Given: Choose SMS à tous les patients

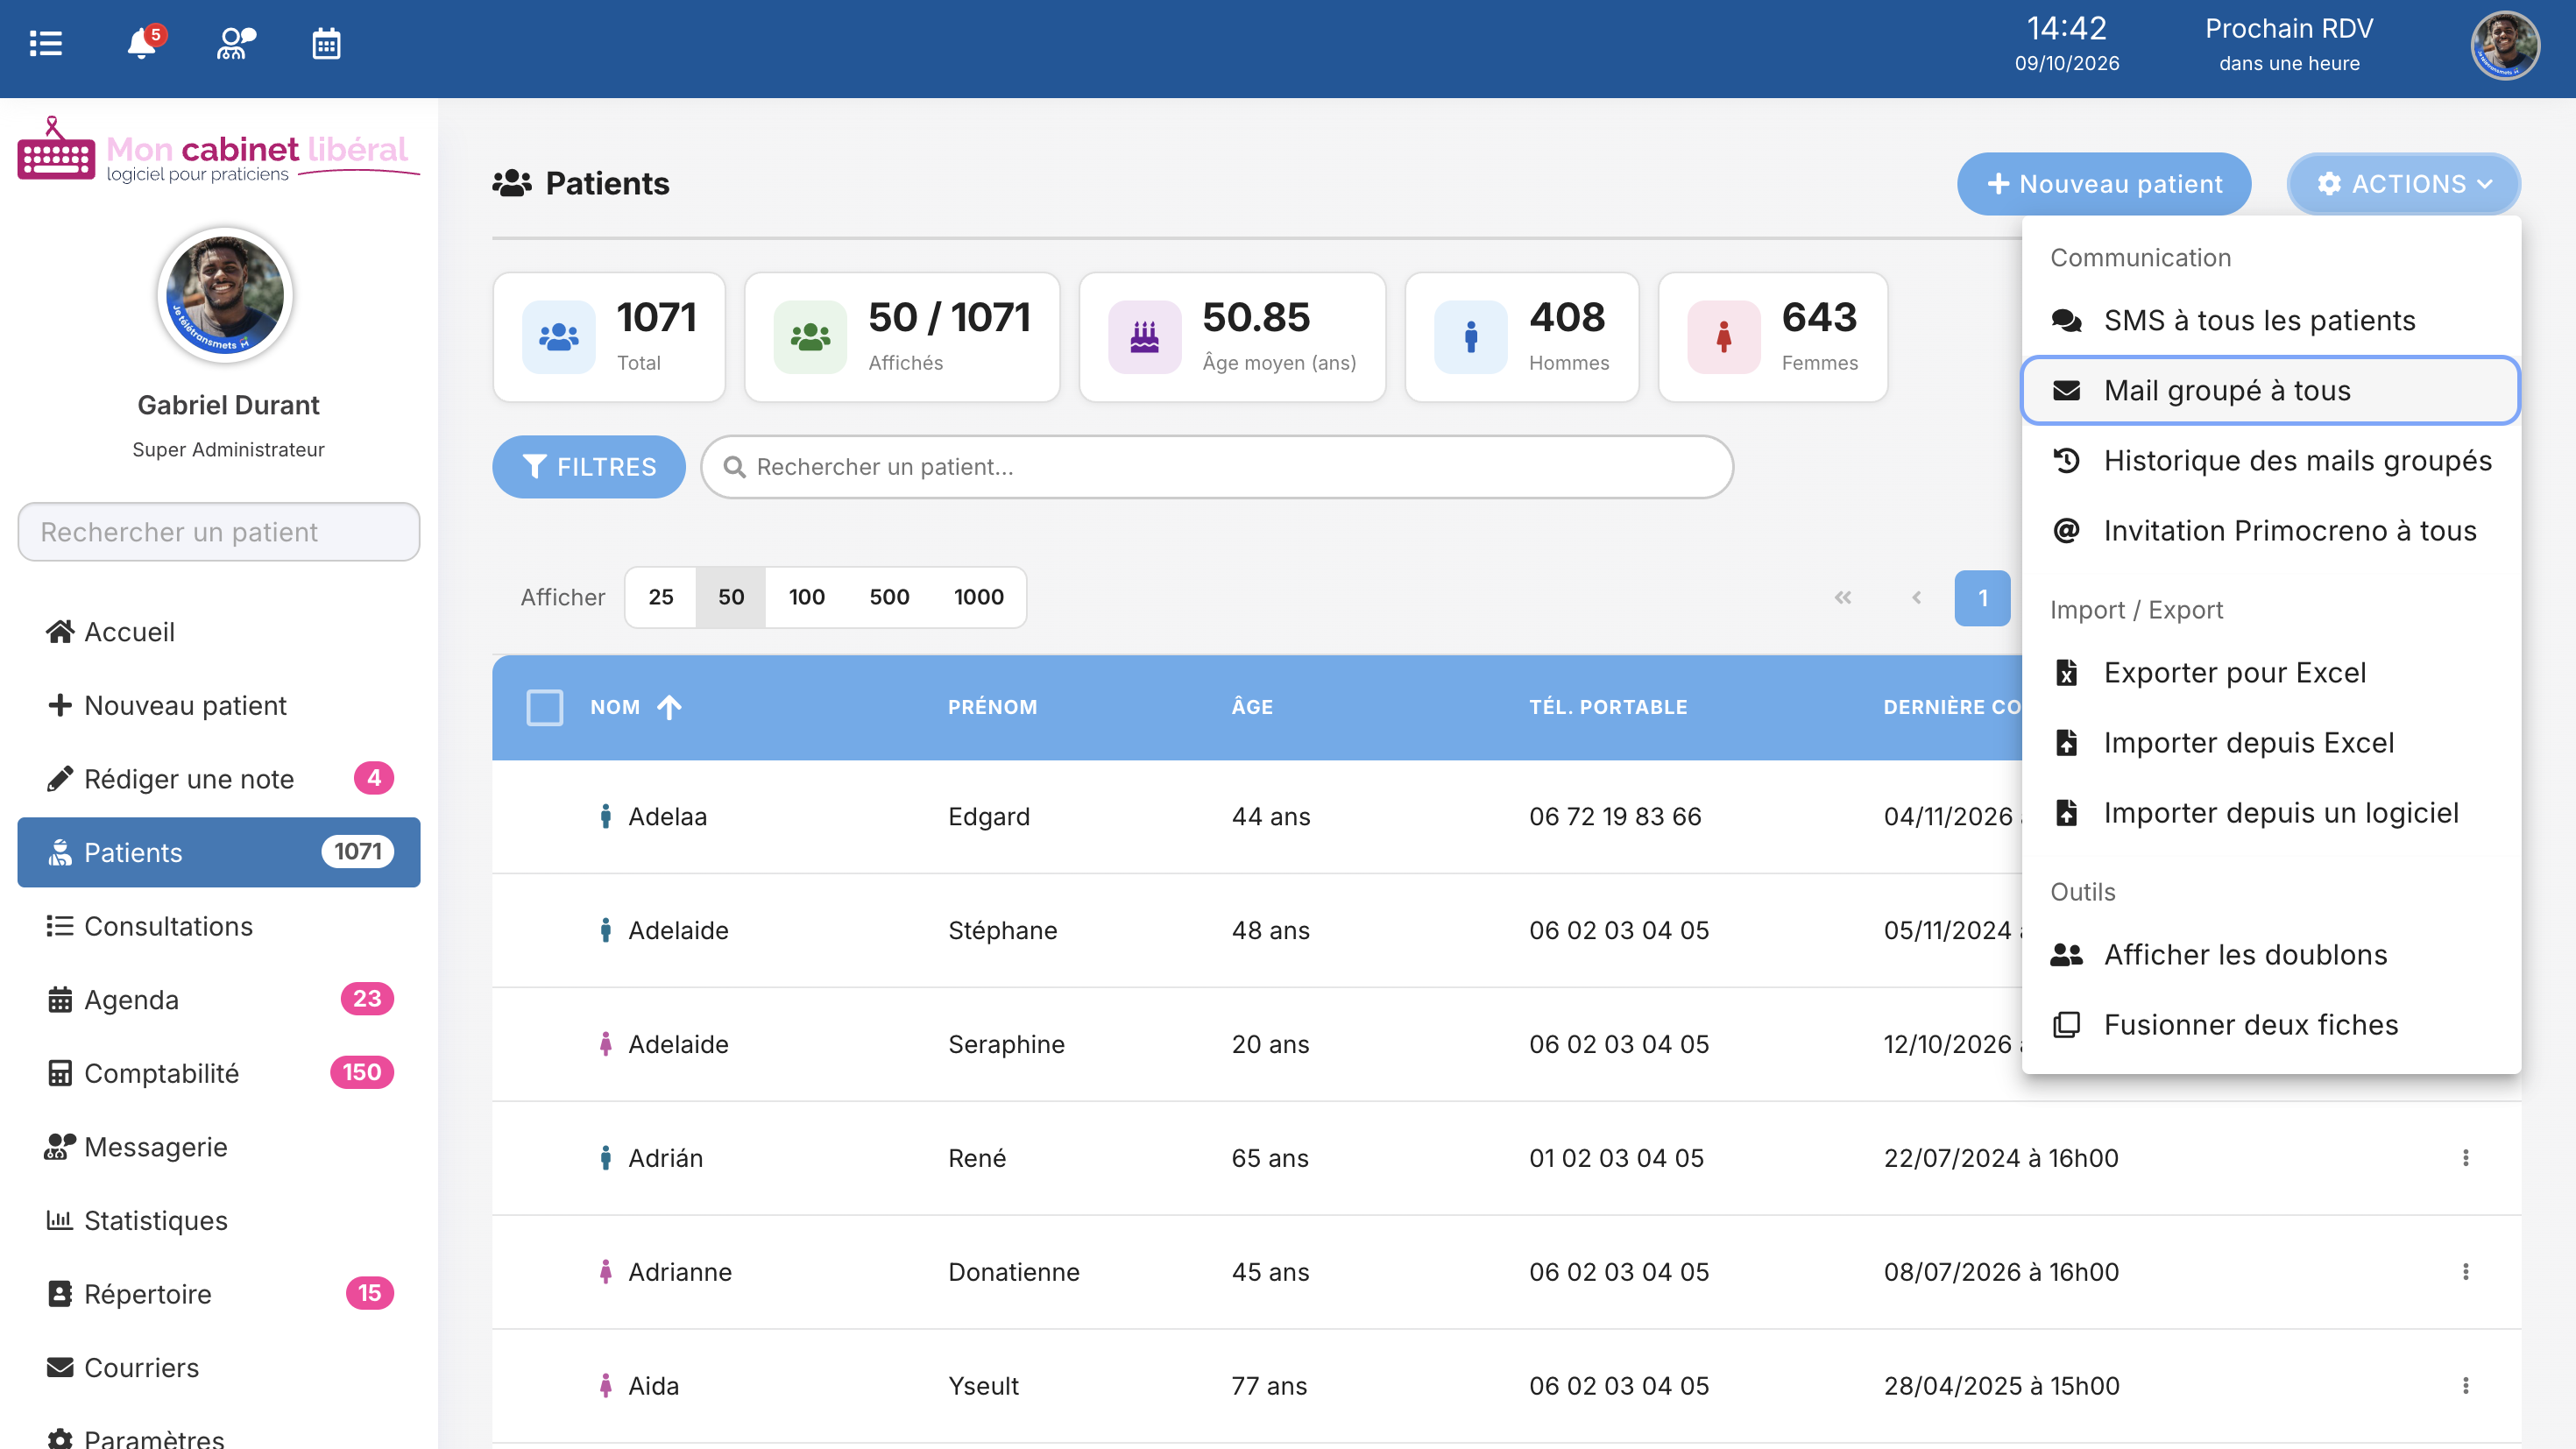Looking at the screenshot, I should pos(2270,320).
